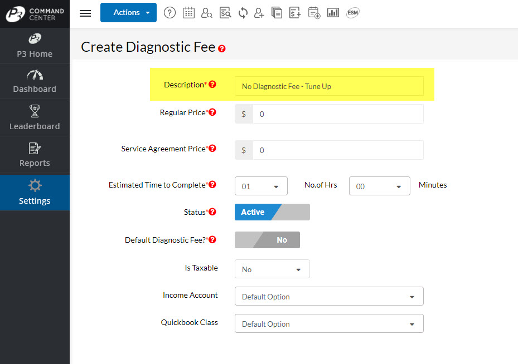
Task: Select the customer search icon
Action: point(207,12)
